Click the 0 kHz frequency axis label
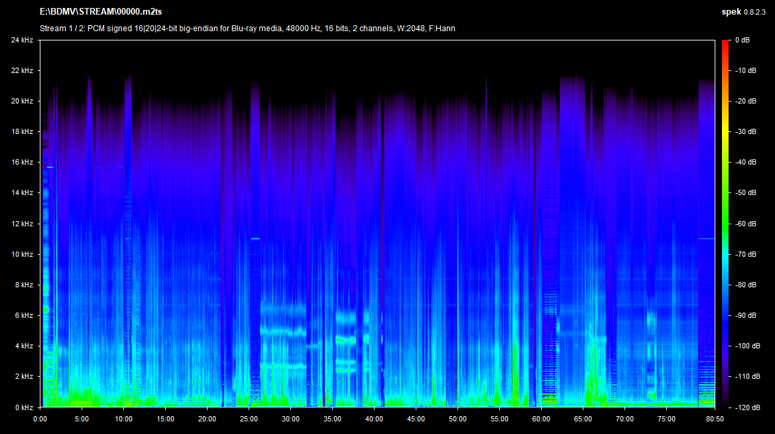This screenshot has height=434, width=775. [x=24, y=407]
